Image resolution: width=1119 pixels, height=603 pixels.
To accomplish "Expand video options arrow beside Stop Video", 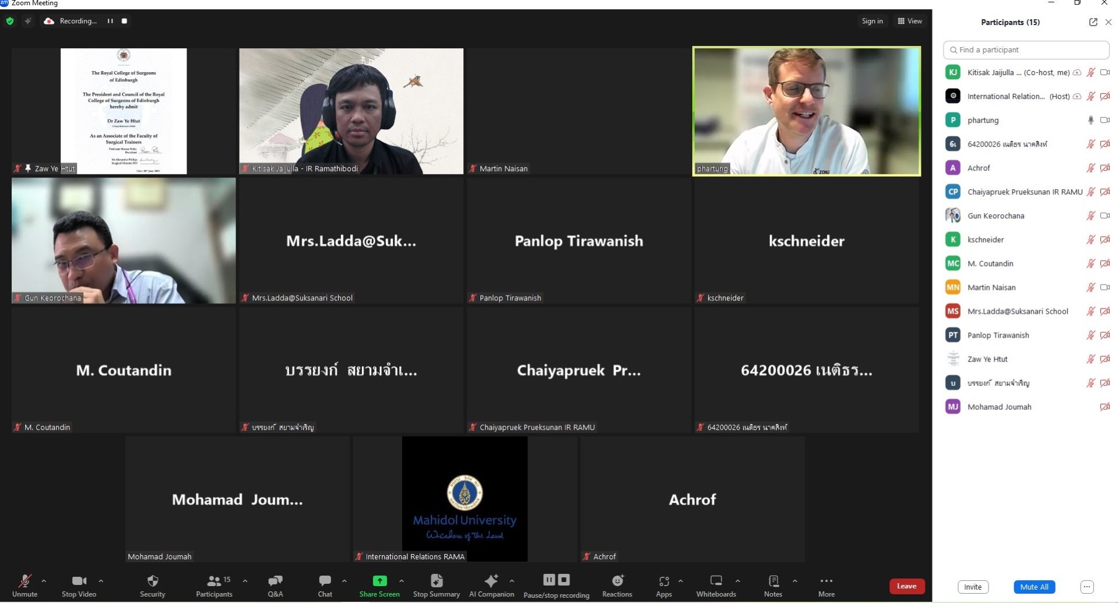I will pos(101,581).
